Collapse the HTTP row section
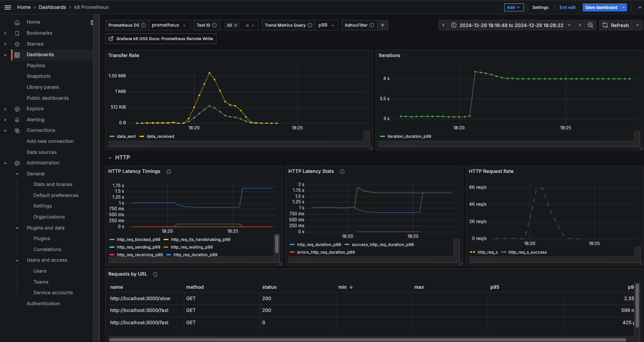This screenshot has height=342, width=644. 110,158
